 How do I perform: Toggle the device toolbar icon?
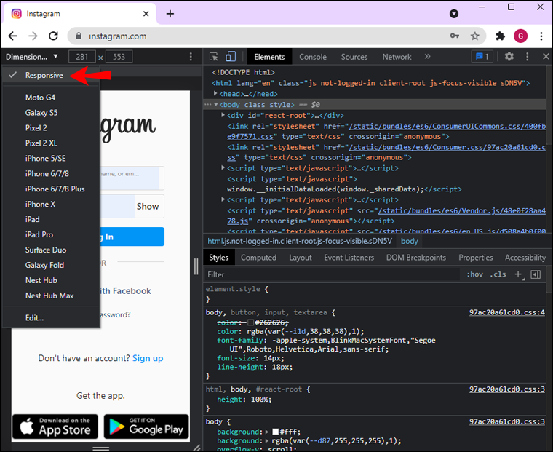(231, 57)
